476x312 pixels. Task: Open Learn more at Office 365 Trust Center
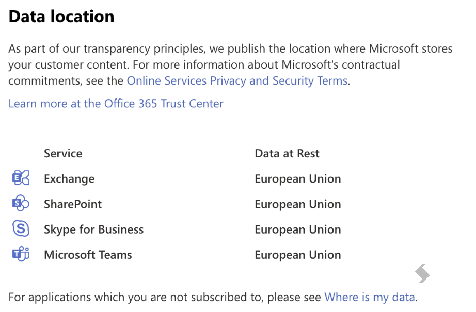[x=116, y=104]
